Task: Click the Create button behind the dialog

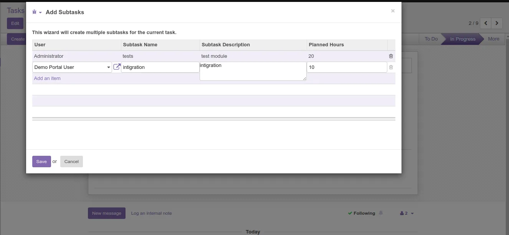Action: click(x=17, y=39)
